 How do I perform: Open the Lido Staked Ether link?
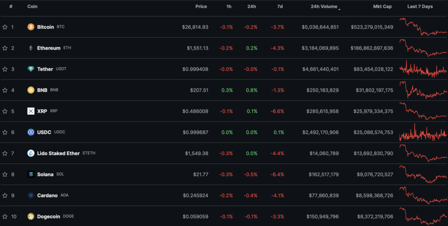click(x=58, y=153)
